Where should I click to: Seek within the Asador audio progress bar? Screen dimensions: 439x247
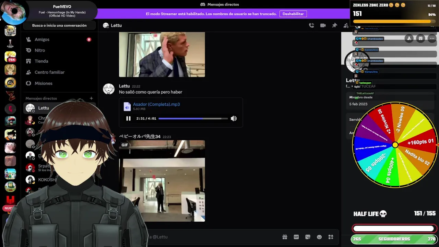tap(193, 118)
